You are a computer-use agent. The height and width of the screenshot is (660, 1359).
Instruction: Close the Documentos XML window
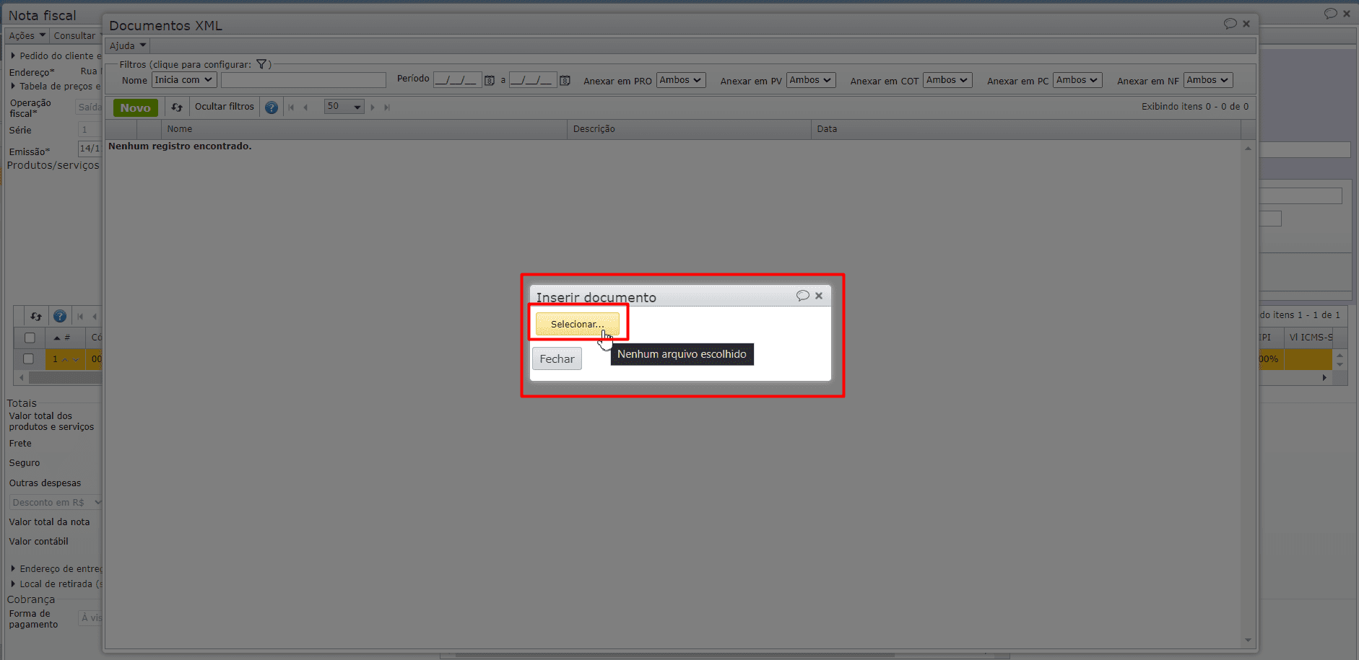(1246, 24)
